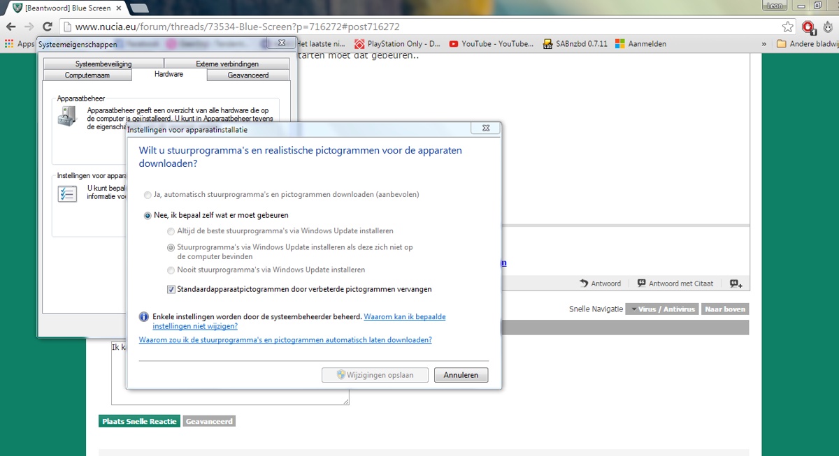The width and height of the screenshot is (839, 456).
Task: Click the Antwoord reply arrow icon
Action: click(x=584, y=283)
